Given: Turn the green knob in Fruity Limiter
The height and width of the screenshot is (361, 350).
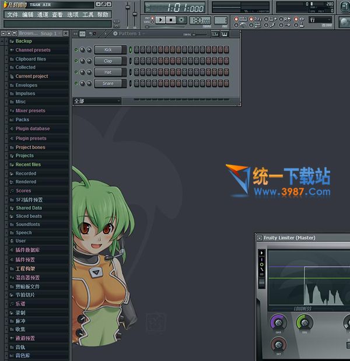Looking at the screenshot, I should [304, 323].
